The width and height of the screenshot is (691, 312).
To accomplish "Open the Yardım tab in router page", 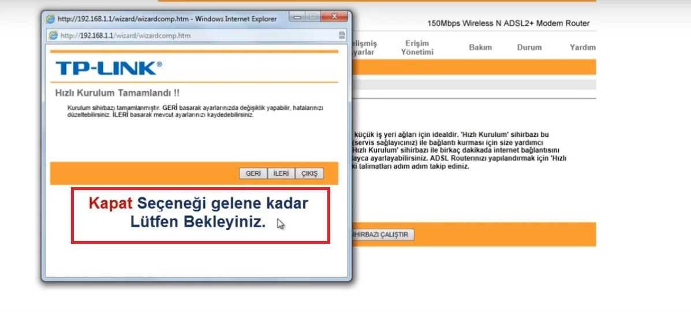I will pyautogui.click(x=582, y=47).
